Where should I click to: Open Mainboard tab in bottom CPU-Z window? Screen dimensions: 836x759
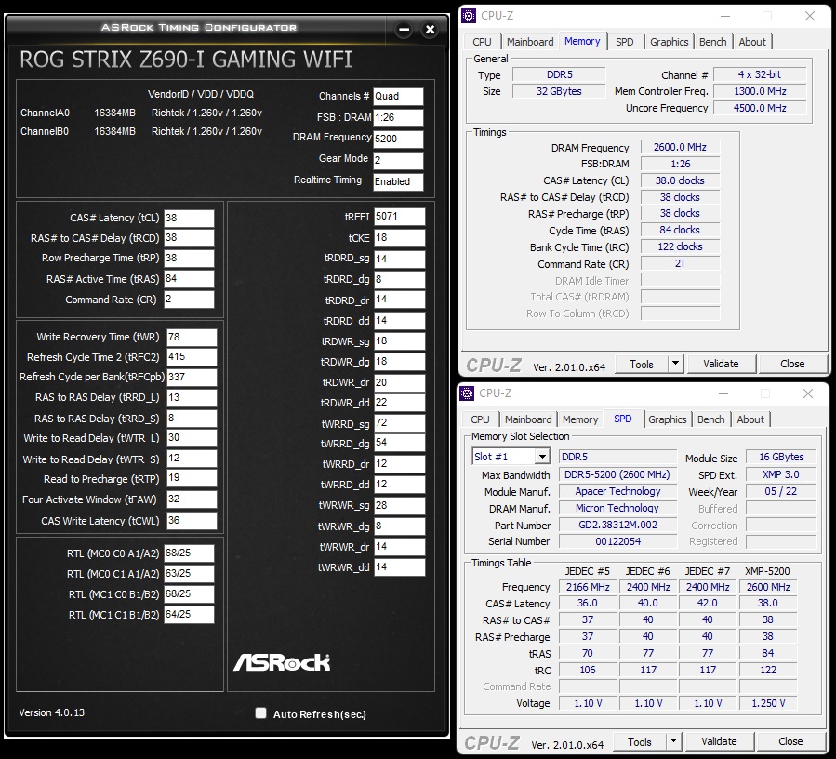click(x=528, y=419)
